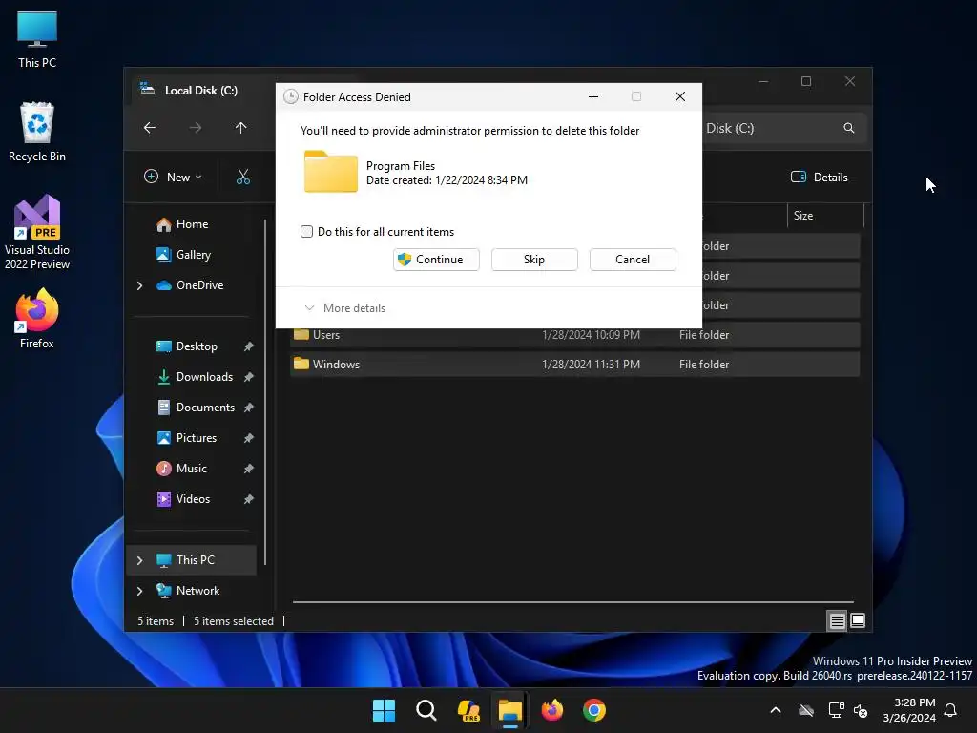Click the pin icon next to Videos
Screen dimensions: 977x733
[x=249, y=499]
